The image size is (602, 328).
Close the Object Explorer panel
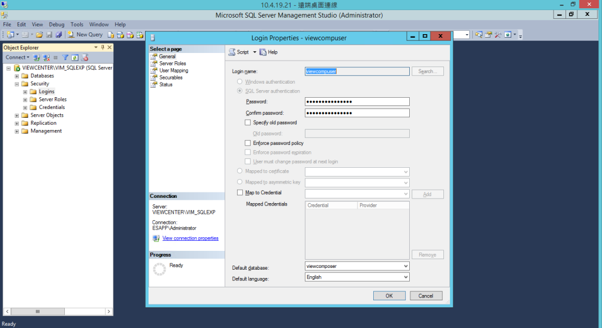tap(110, 47)
